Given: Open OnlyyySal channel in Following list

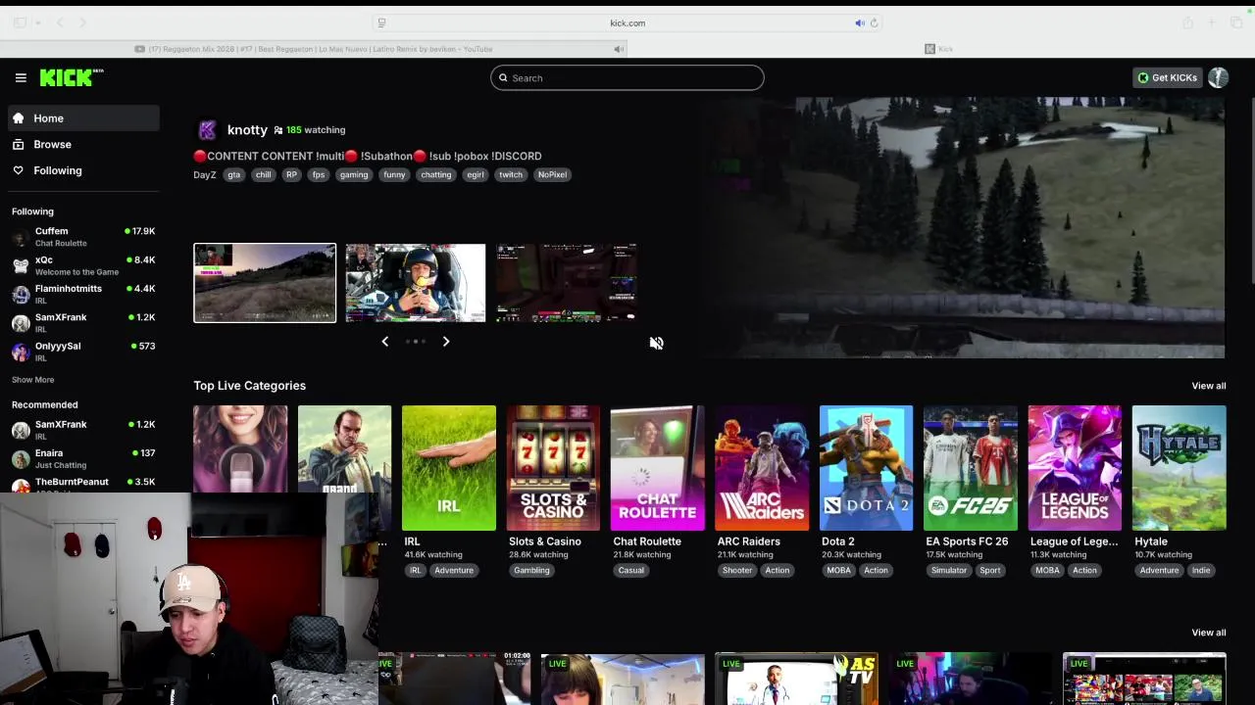Looking at the screenshot, I should [83, 351].
